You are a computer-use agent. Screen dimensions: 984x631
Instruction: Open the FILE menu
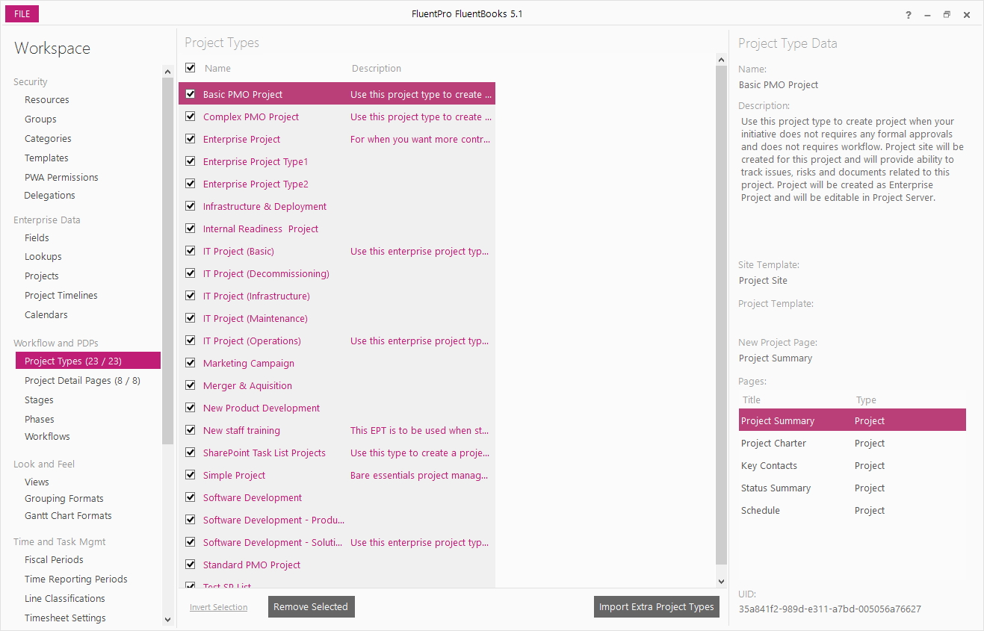point(22,14)
